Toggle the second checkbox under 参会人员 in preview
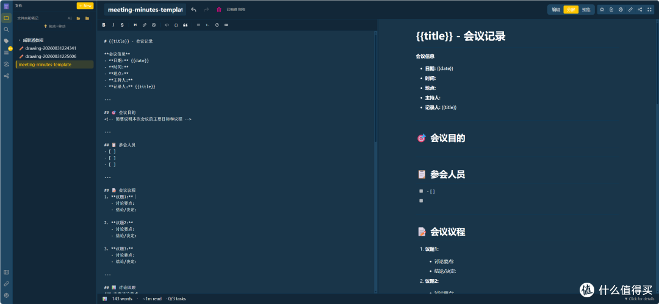The image size is (659, 304). (421, 200)
